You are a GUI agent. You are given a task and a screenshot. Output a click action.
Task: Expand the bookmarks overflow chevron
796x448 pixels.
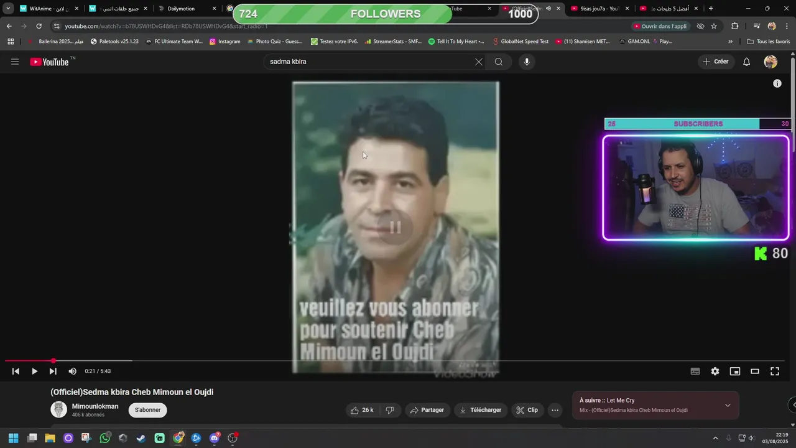731,42
